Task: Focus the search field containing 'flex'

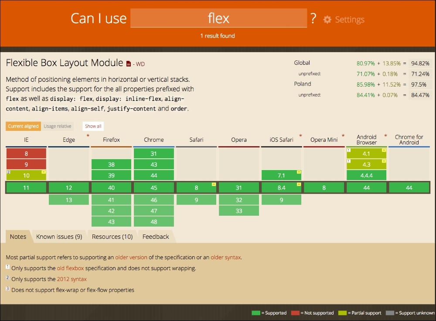Action: pyautogui.click(x=218, y=18)
